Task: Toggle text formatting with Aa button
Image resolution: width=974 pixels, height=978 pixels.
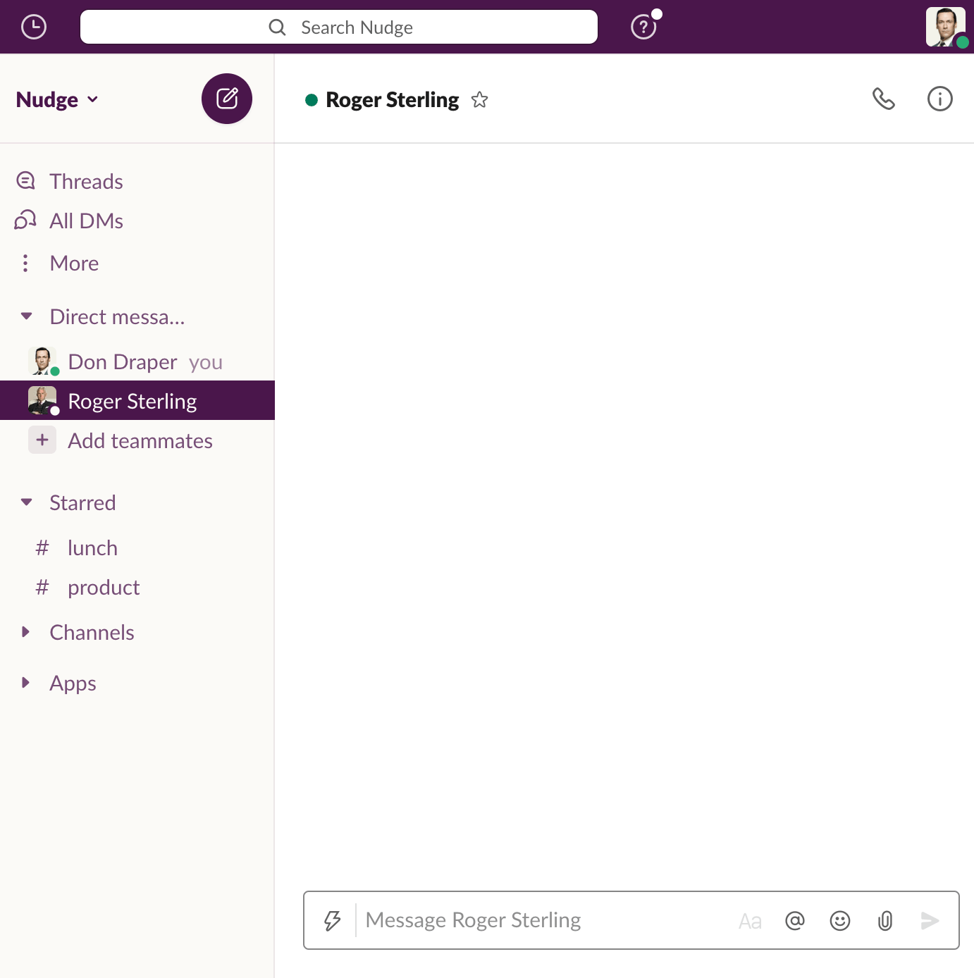Action: click(750, 921)
